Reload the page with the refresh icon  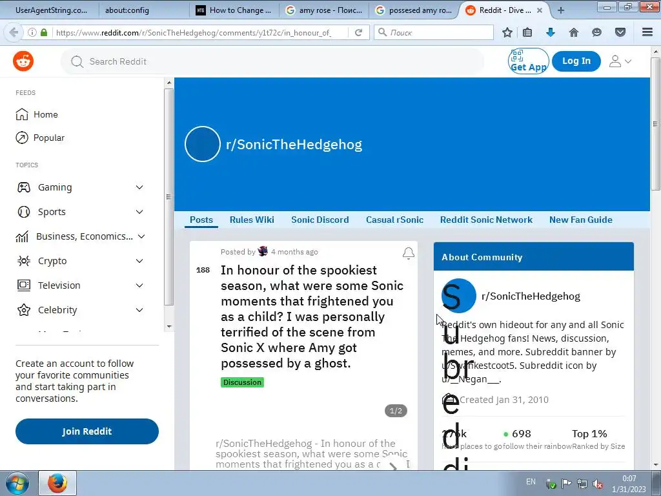tap(359, 32)
